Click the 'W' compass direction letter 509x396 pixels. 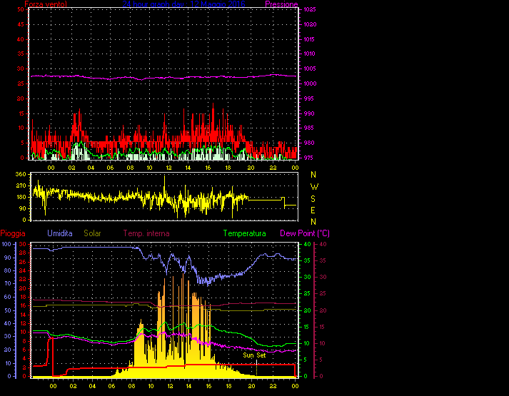tap(314, 187)
